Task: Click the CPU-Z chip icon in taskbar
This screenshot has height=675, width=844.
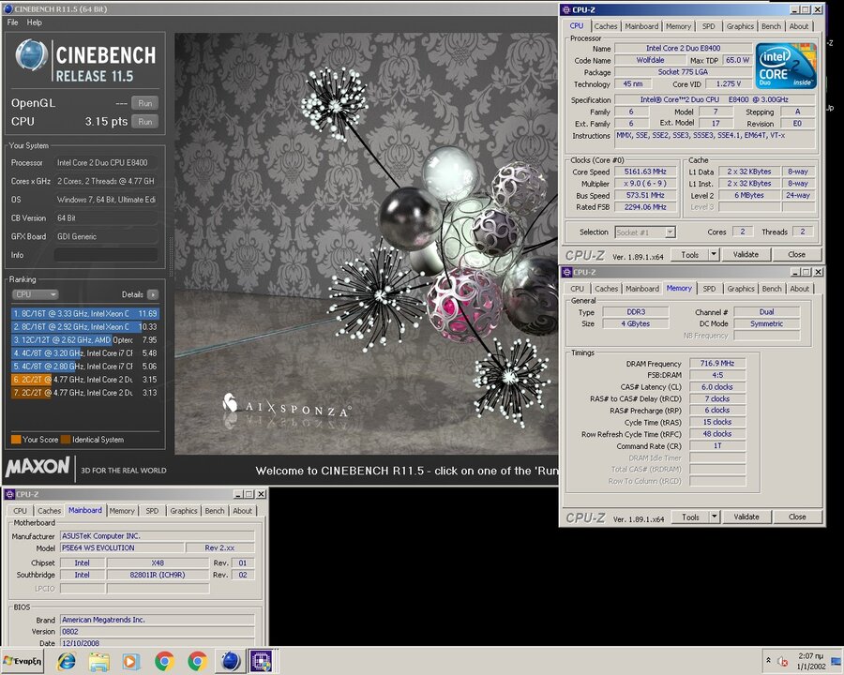Action: (262, 661)
